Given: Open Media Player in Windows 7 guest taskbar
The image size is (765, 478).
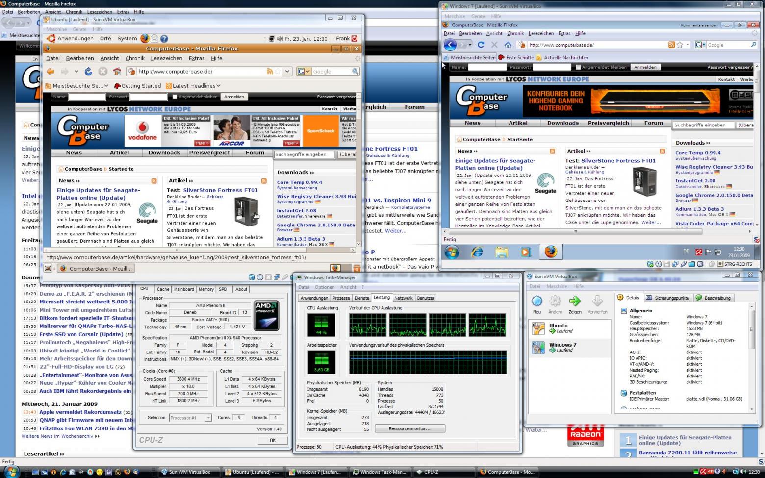Looking at the screenshot, I should (526, 252).
